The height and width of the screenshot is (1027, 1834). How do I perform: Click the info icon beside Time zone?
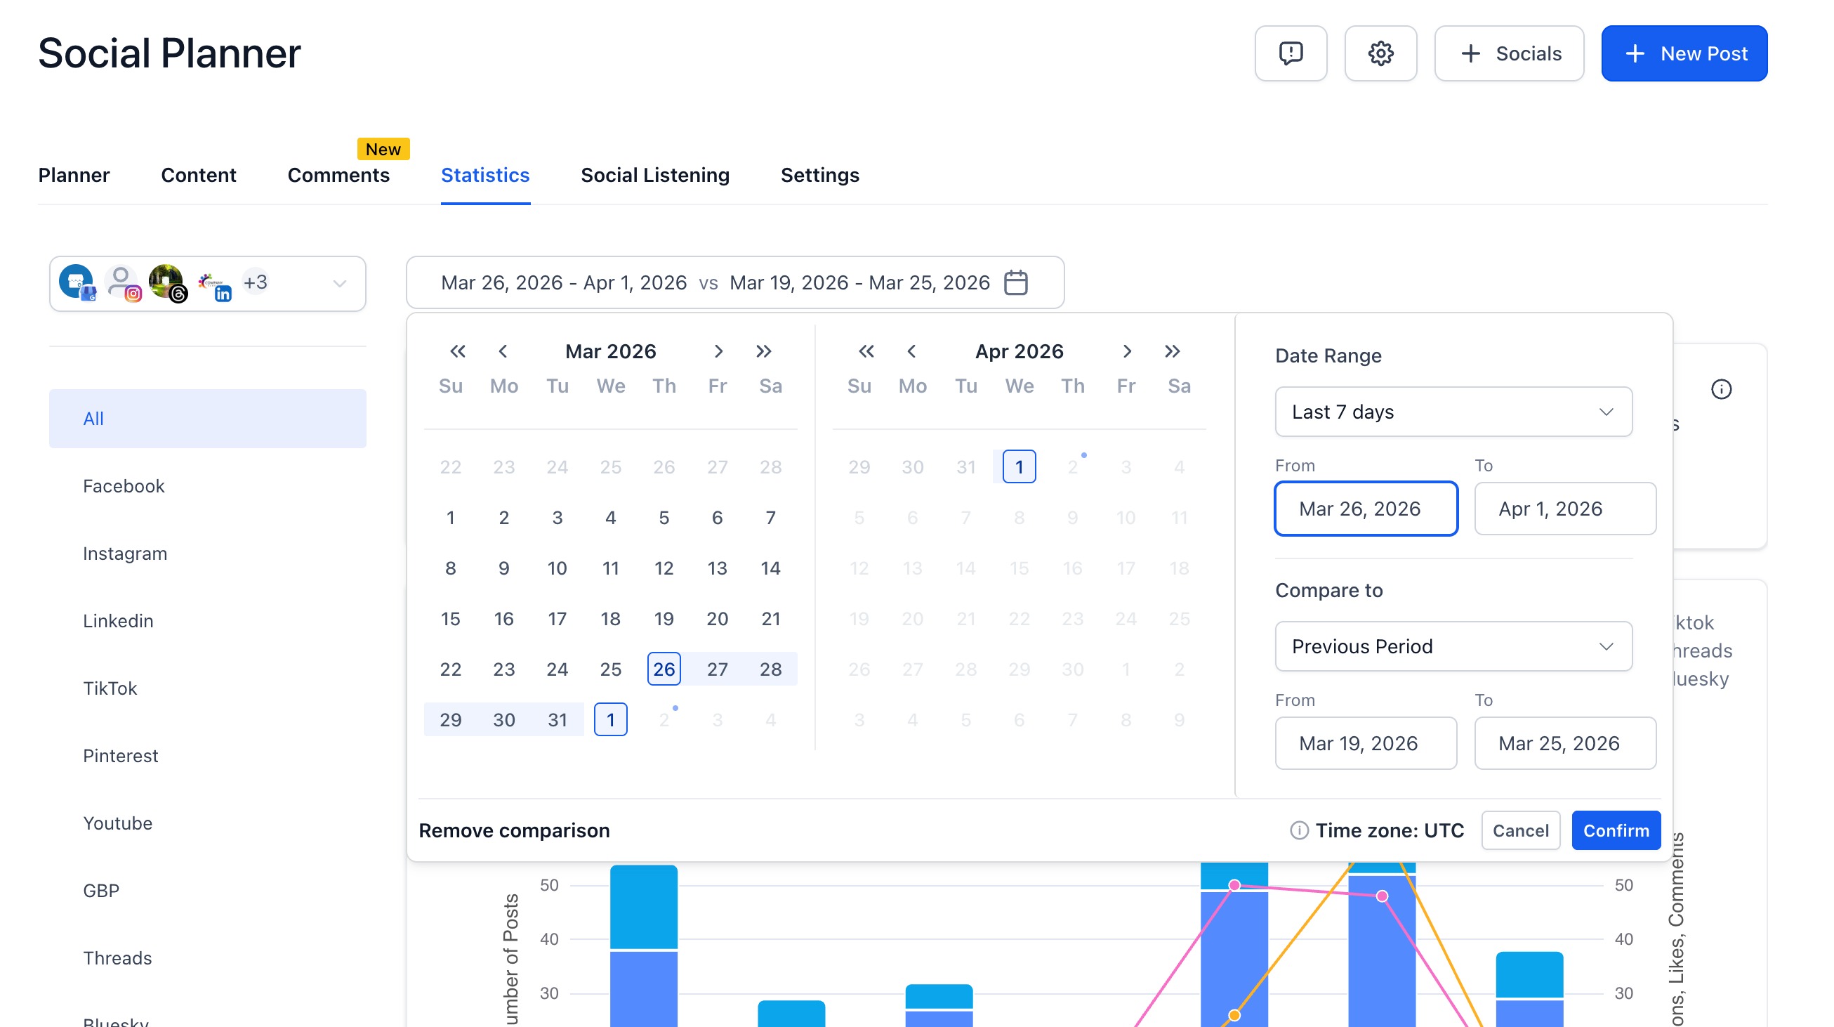[1298, 830]
